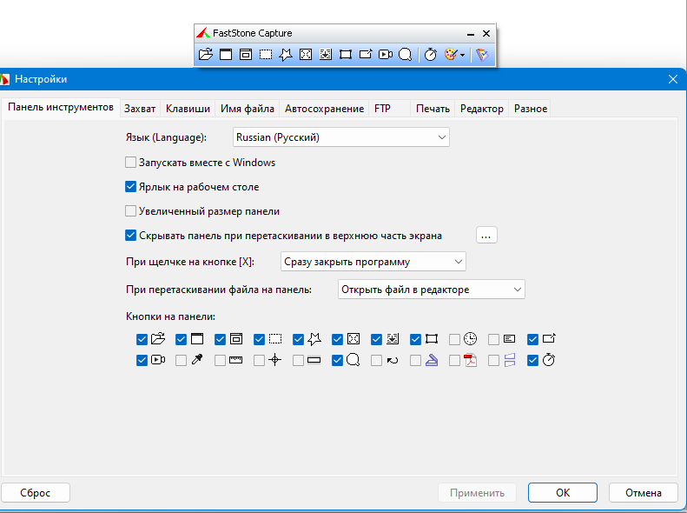Image resolution: width=687 pixels, height=513 pixels.
Task: Uncheck the open-folder button checkbox
Action: (142, 339)
